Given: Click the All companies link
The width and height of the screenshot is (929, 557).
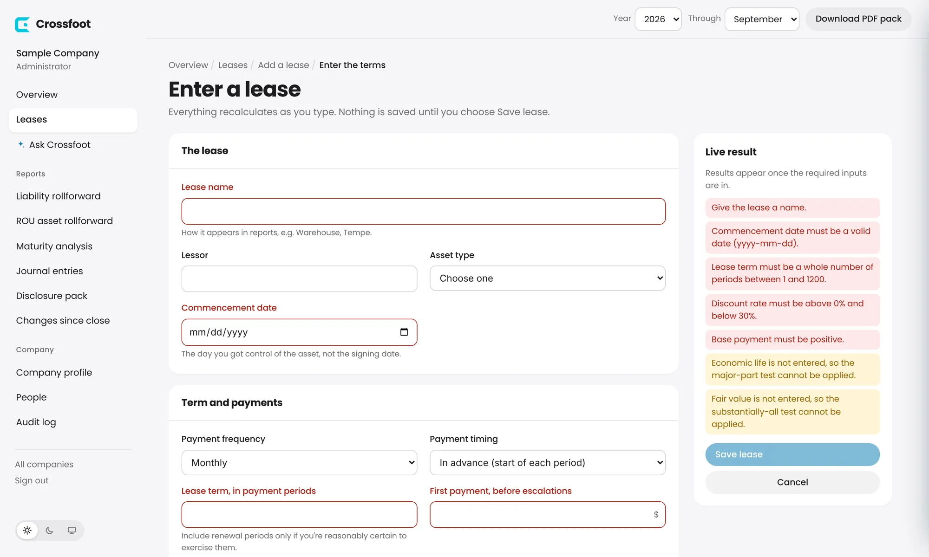Looking at the screenshot, I should click(44, 464).
